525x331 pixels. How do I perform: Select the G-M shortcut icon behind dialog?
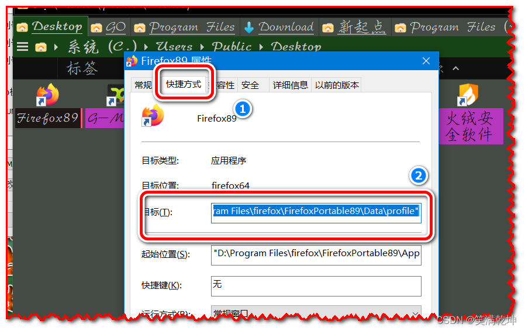115,95
